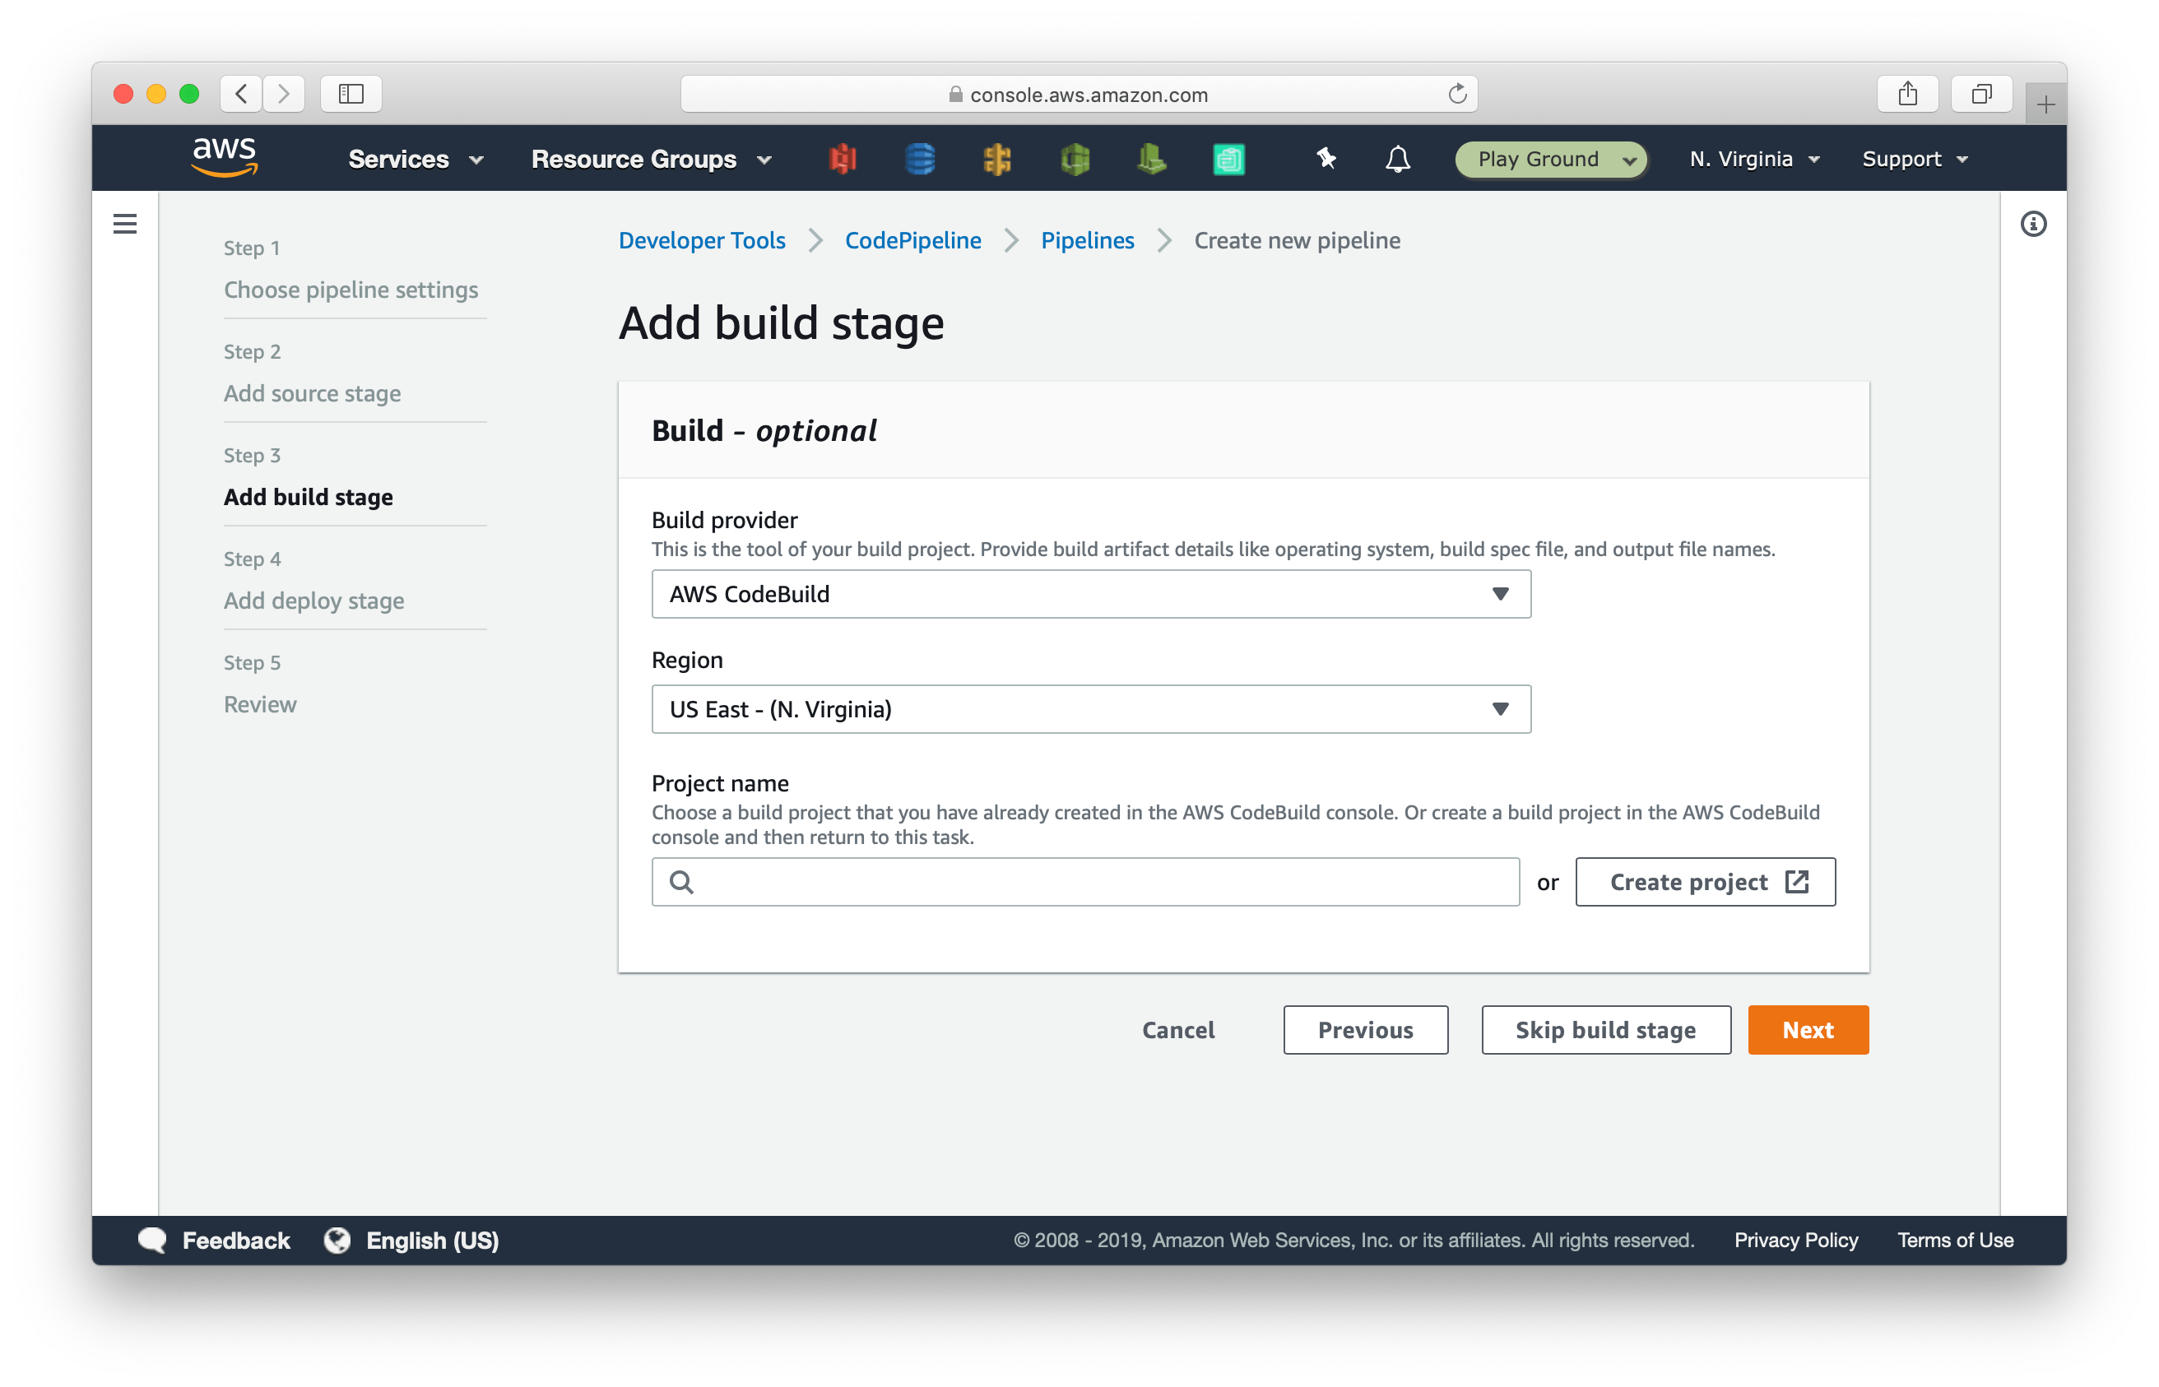
Task: Open the blue database service shortcut icon
Action: [x=921, y=159]
